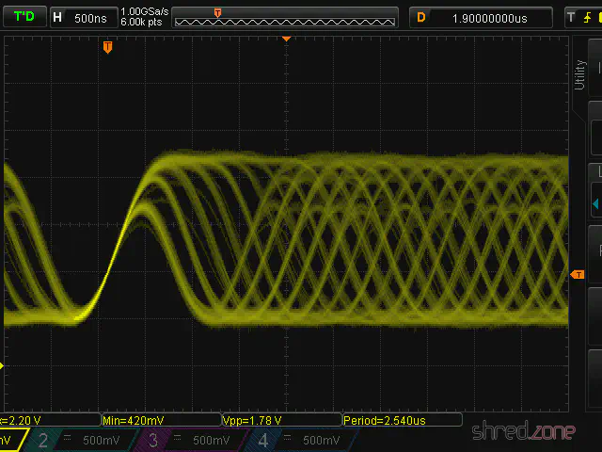Click the orange triangle trigger position marker at top center
The height and width of the screenshot is (452, 602).
287,39
